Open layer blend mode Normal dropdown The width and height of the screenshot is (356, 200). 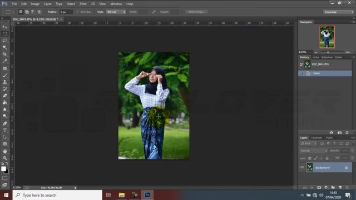coord(314,151)
